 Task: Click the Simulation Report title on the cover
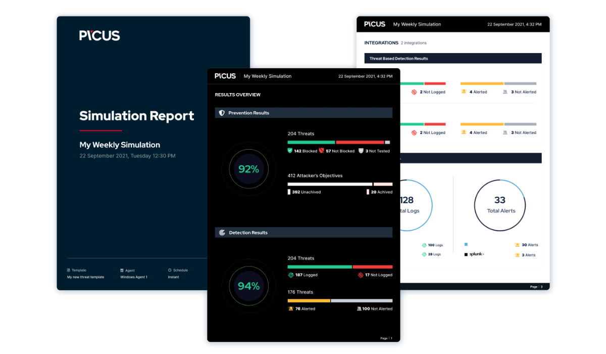point(136,116)
